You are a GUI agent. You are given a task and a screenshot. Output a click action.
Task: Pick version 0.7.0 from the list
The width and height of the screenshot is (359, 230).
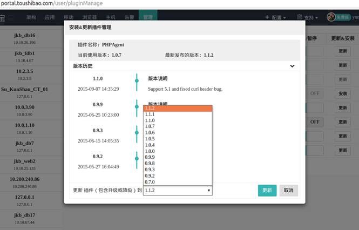tap(178, 182)
